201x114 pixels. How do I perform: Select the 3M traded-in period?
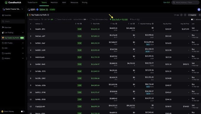tap(48, 19)
